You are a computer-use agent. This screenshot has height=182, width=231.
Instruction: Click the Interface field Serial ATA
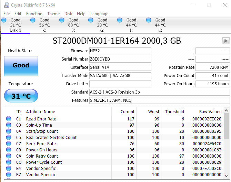[120, 67]
